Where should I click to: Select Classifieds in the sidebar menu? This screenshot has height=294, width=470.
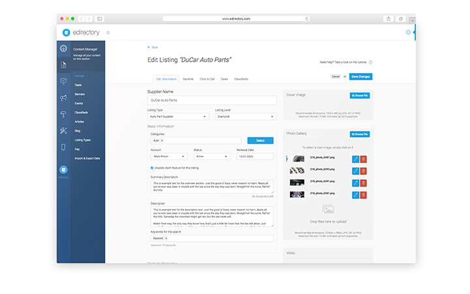(81, 113)
